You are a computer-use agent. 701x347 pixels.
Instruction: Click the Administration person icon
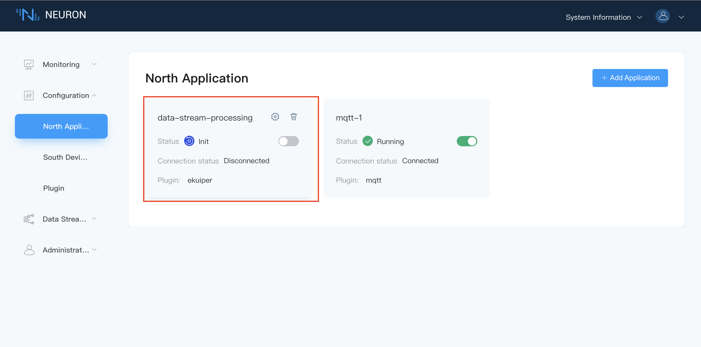pyautogui.click(x=29, y=250)
